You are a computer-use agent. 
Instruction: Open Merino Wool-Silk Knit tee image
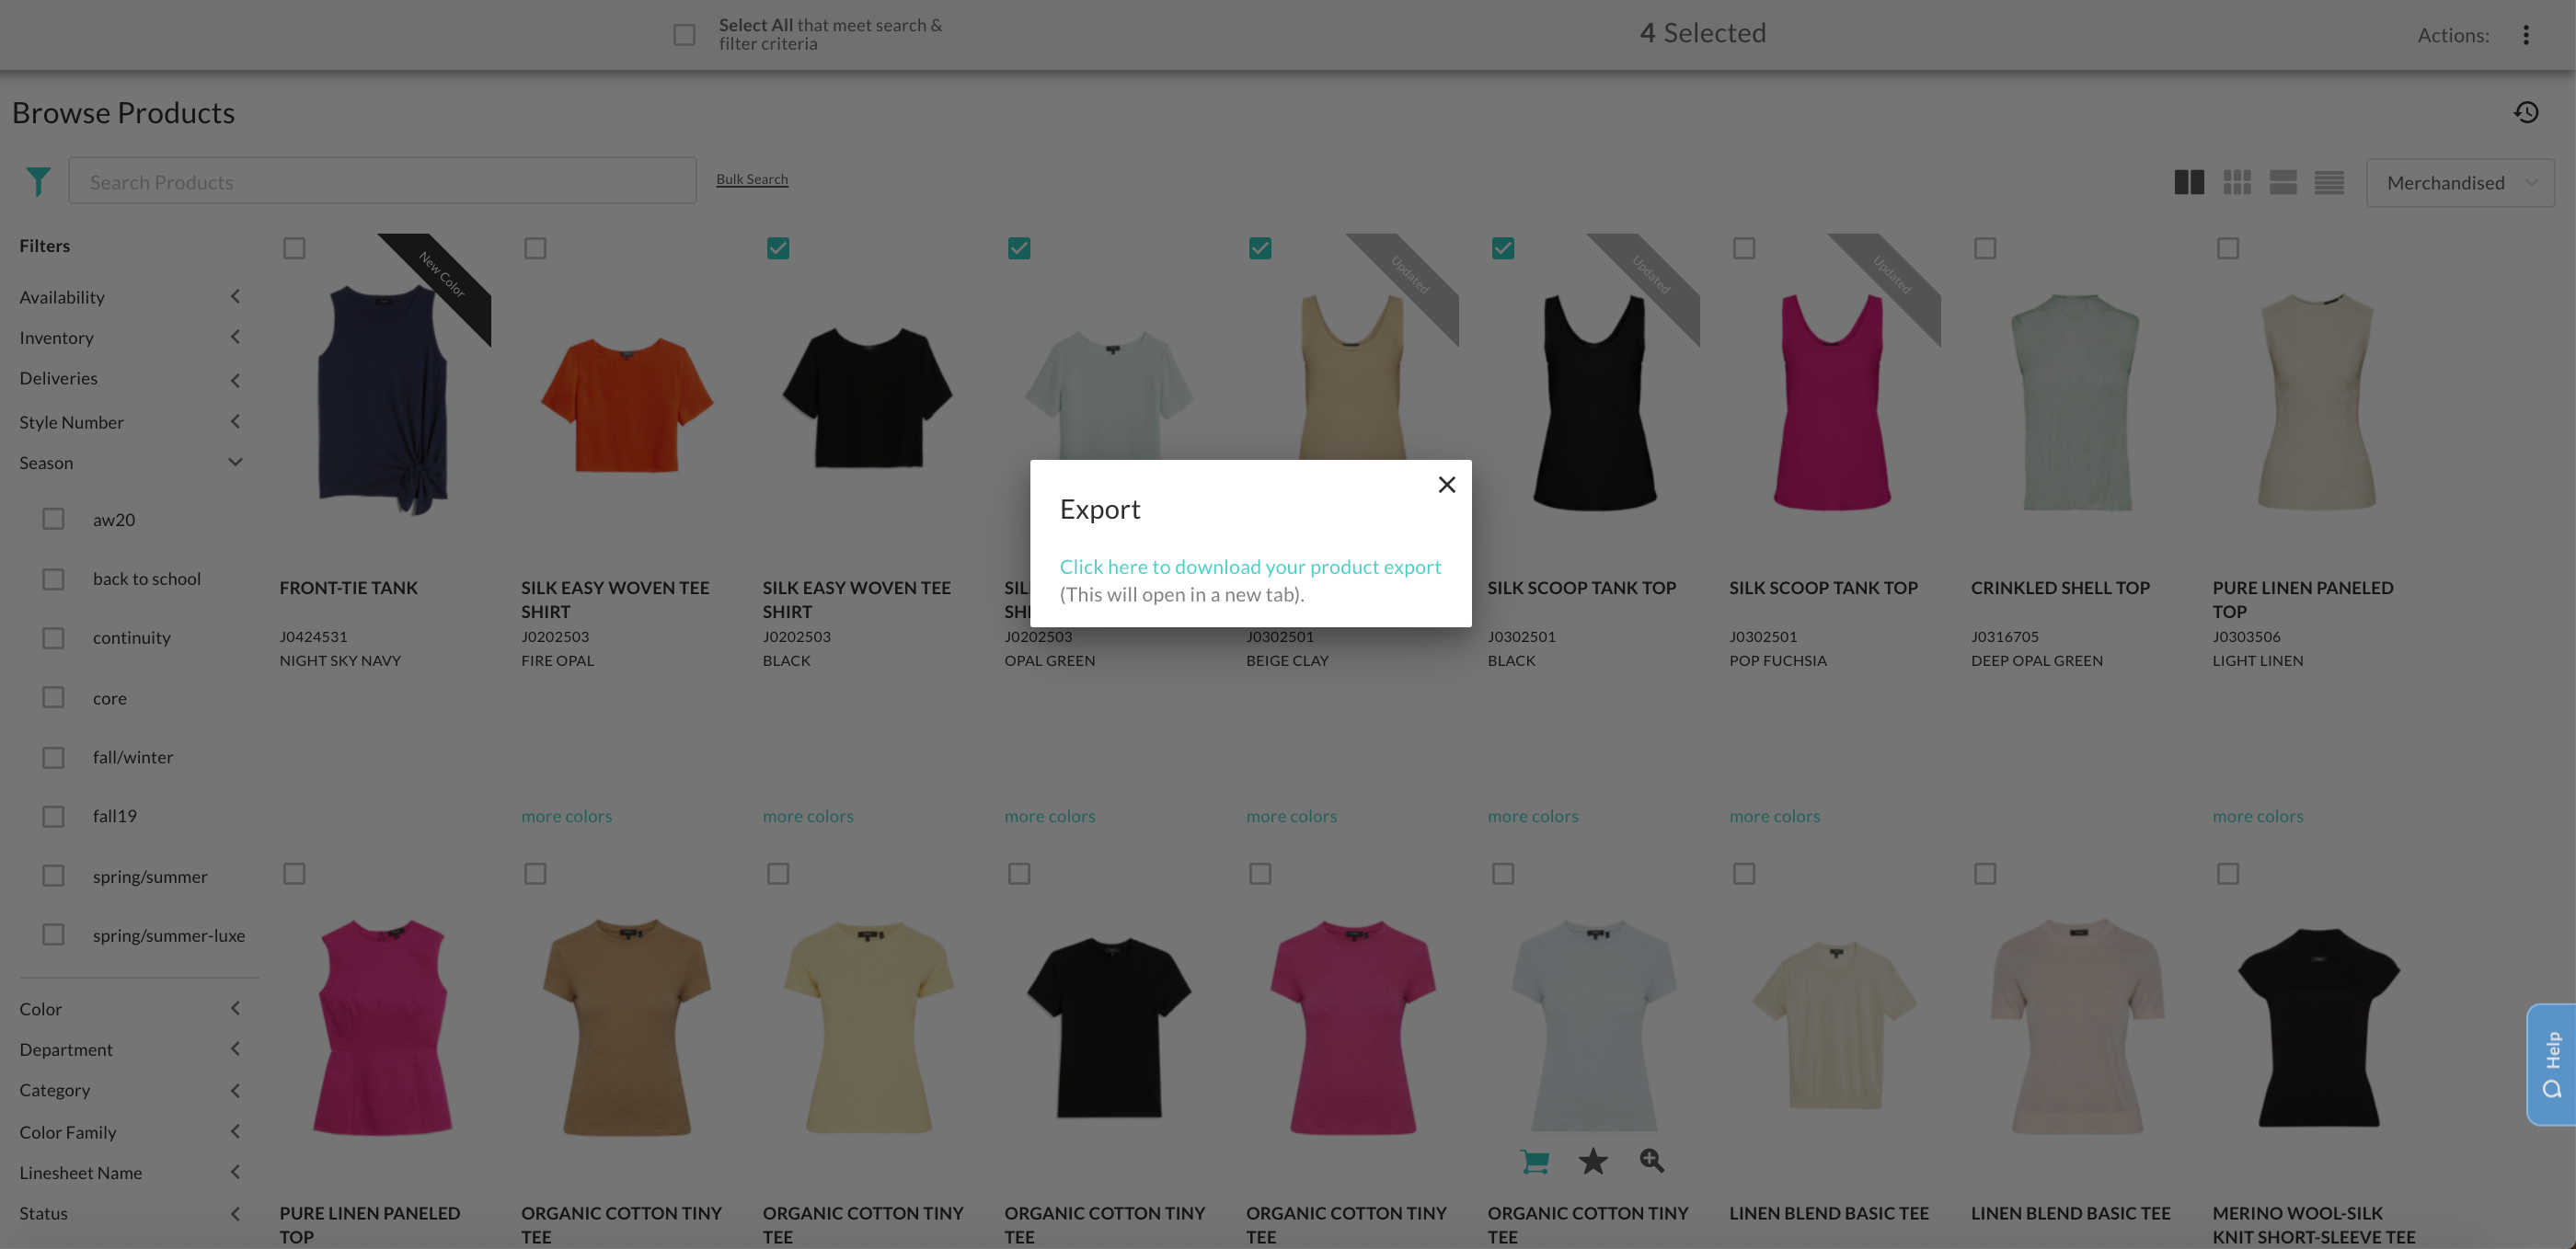(x=2318, y=1027)
